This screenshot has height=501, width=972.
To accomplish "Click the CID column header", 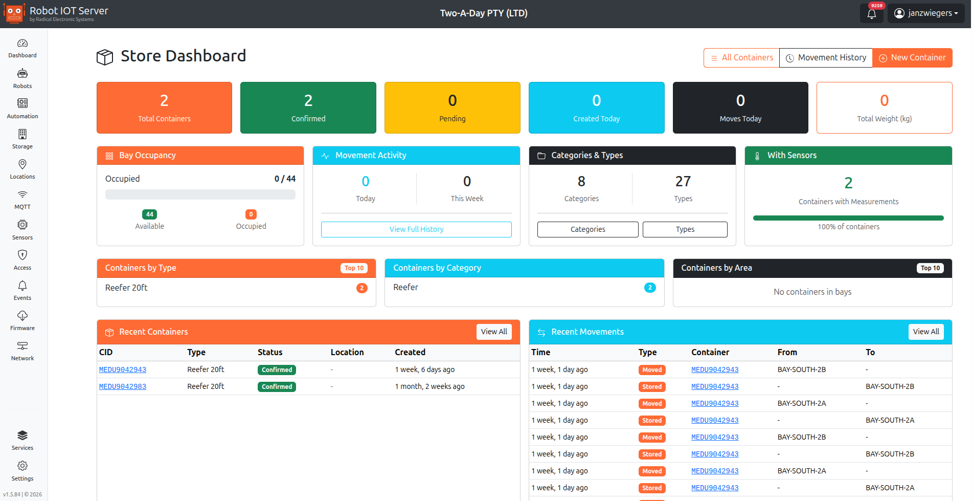I will click(106, 352).
